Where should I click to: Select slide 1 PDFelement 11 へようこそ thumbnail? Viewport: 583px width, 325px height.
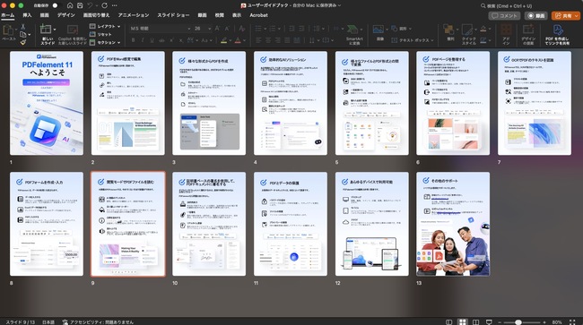47,103
